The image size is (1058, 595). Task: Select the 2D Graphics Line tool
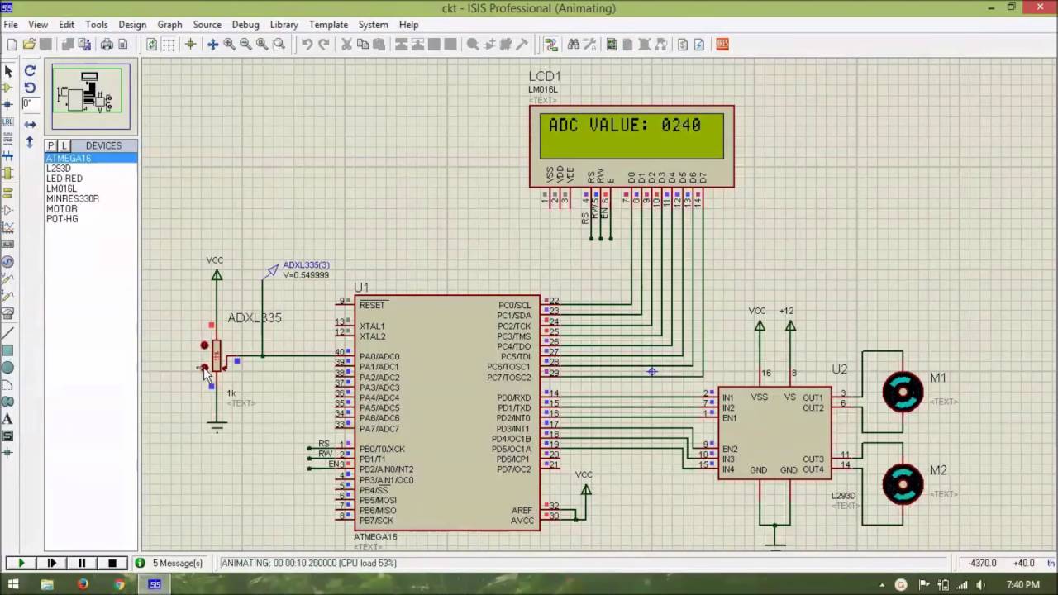click(8, 333)
